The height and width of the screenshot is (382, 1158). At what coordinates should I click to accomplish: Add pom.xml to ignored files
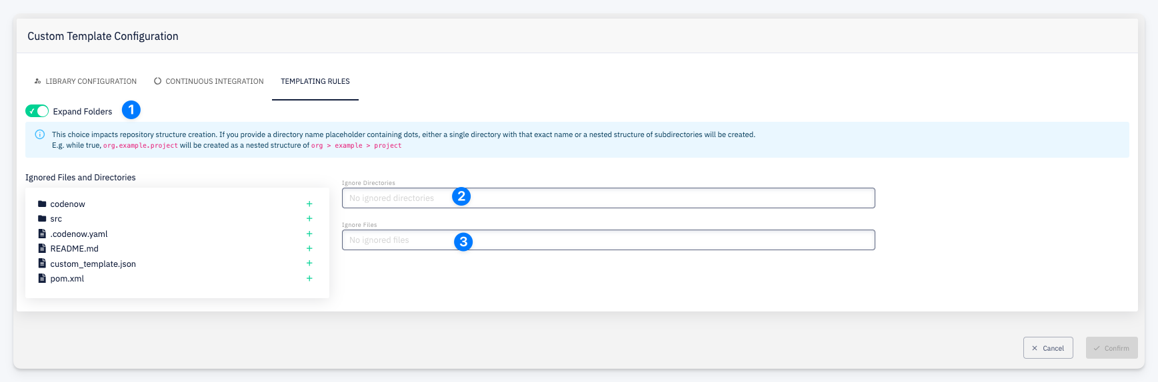pyautogui.click(x=309, y=278)
